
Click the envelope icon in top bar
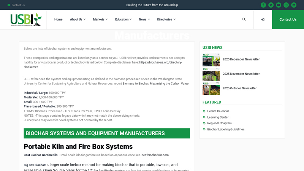pos(9,5)
